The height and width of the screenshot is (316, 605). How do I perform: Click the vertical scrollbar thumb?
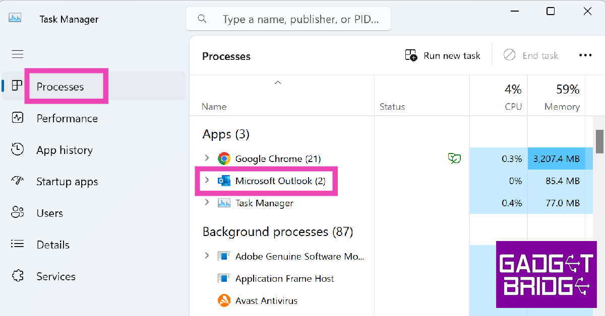coord(599,141)
